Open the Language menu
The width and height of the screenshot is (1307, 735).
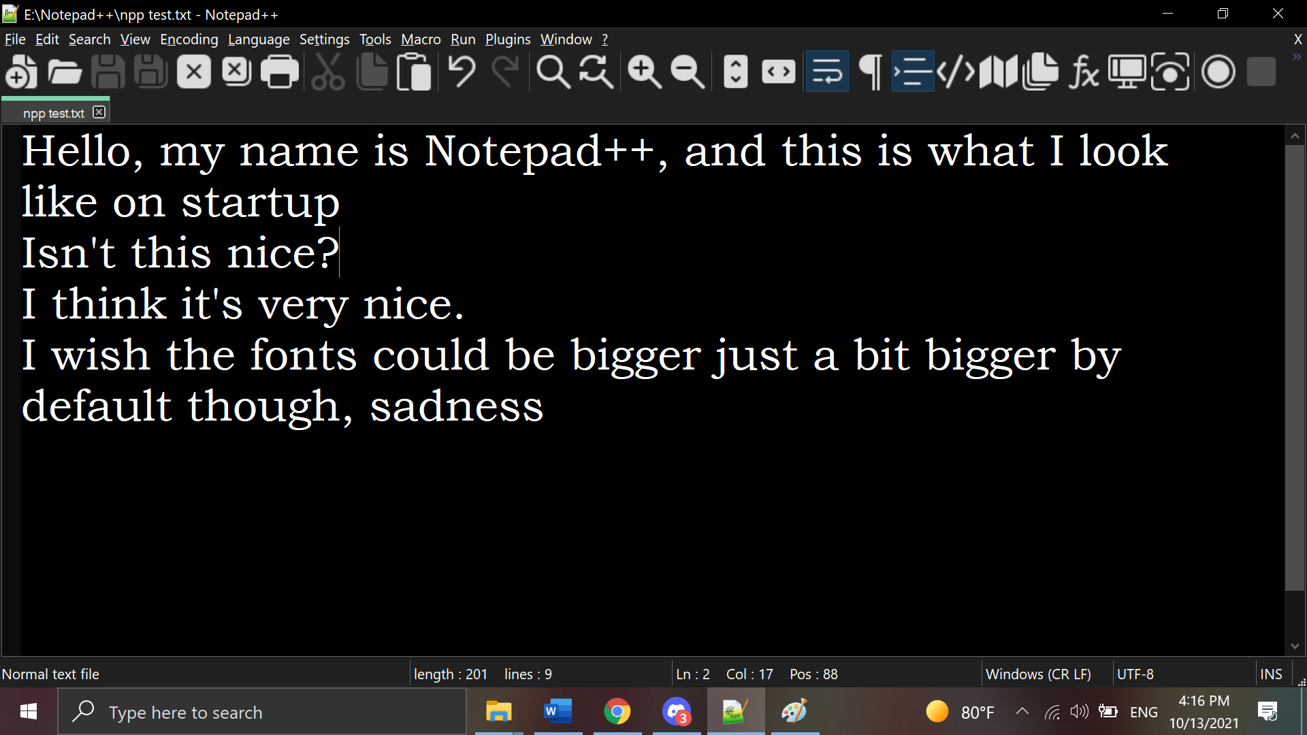pos(259,39)
